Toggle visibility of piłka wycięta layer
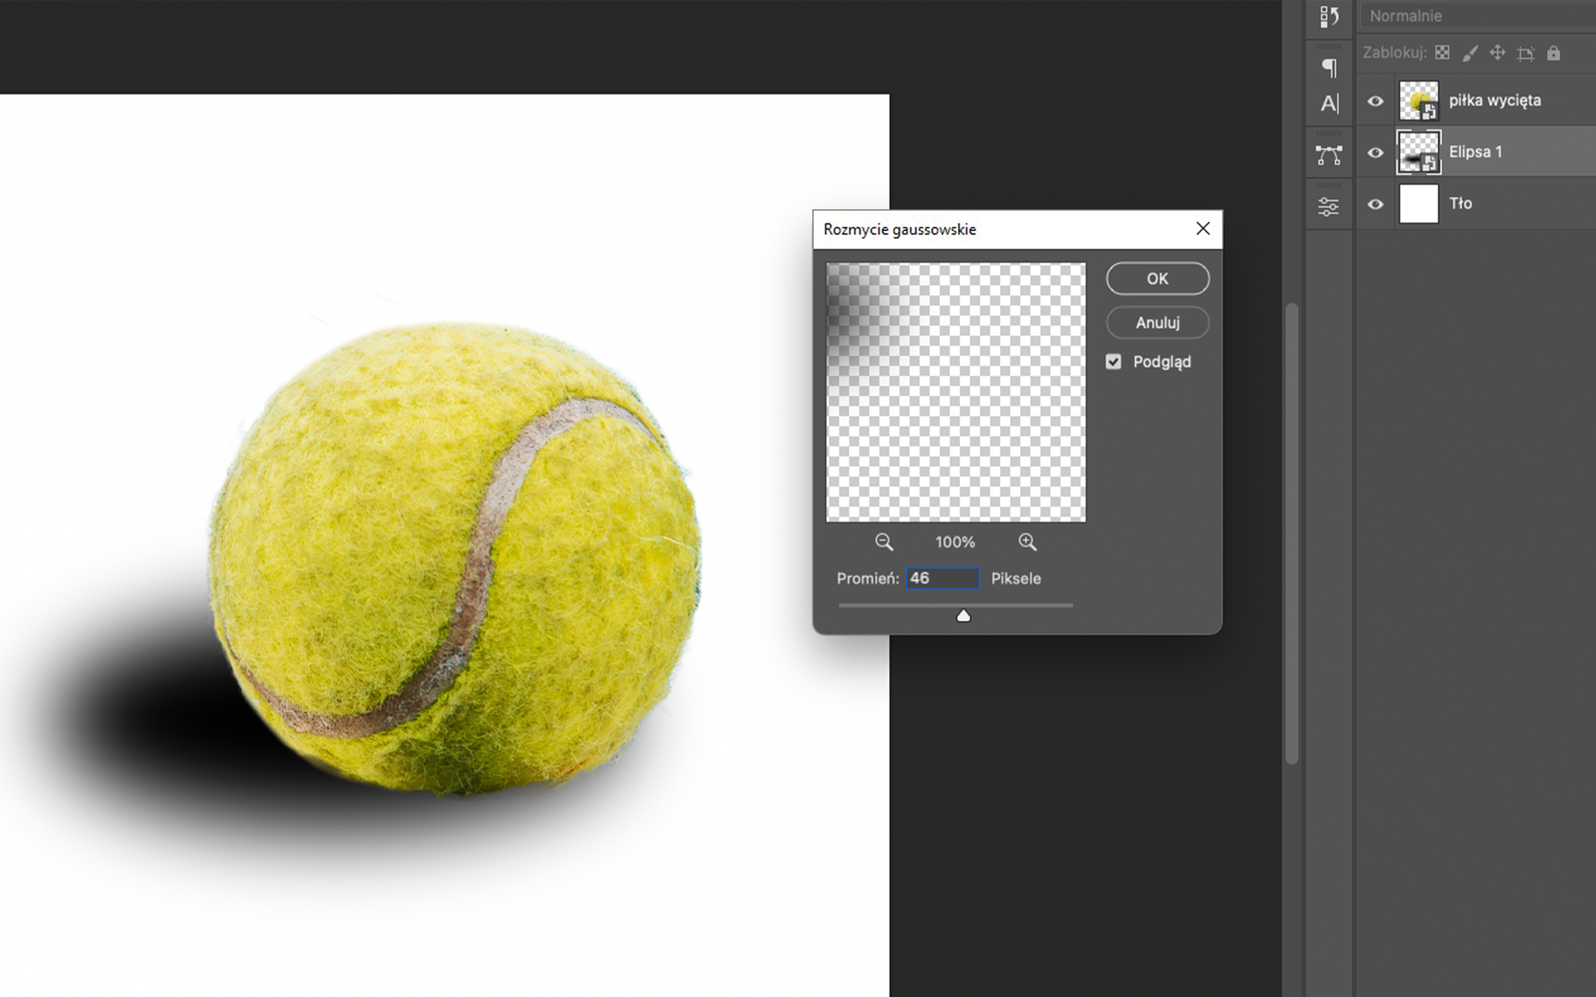This screenshot has height=997, width=1596. click(1377, 101)
